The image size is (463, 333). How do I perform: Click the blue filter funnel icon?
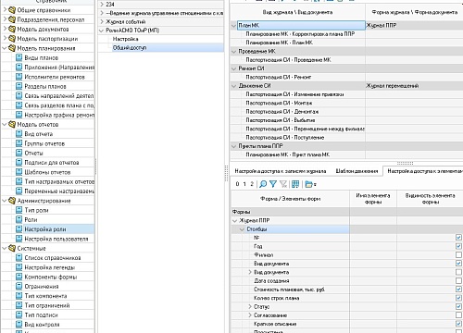pyautogui.click(x=273, y=184)
